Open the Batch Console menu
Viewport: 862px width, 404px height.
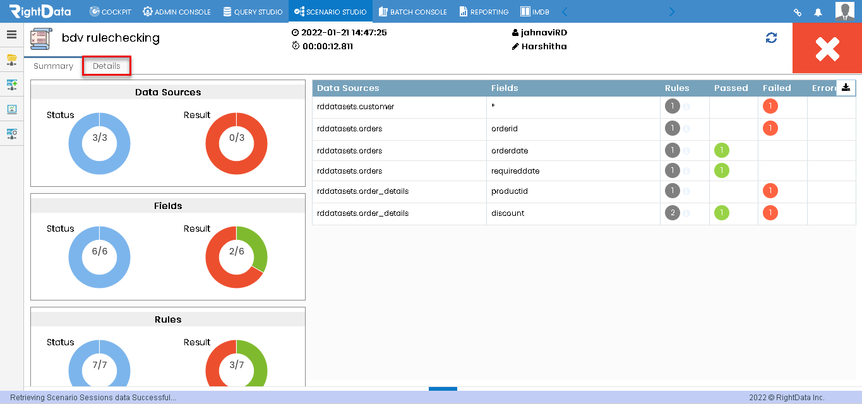412,11
